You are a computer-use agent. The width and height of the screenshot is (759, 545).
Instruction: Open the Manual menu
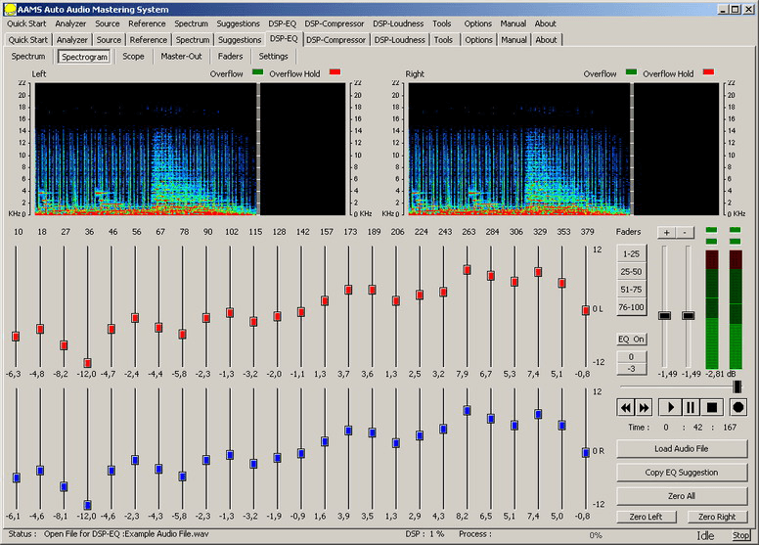[513, 23]
